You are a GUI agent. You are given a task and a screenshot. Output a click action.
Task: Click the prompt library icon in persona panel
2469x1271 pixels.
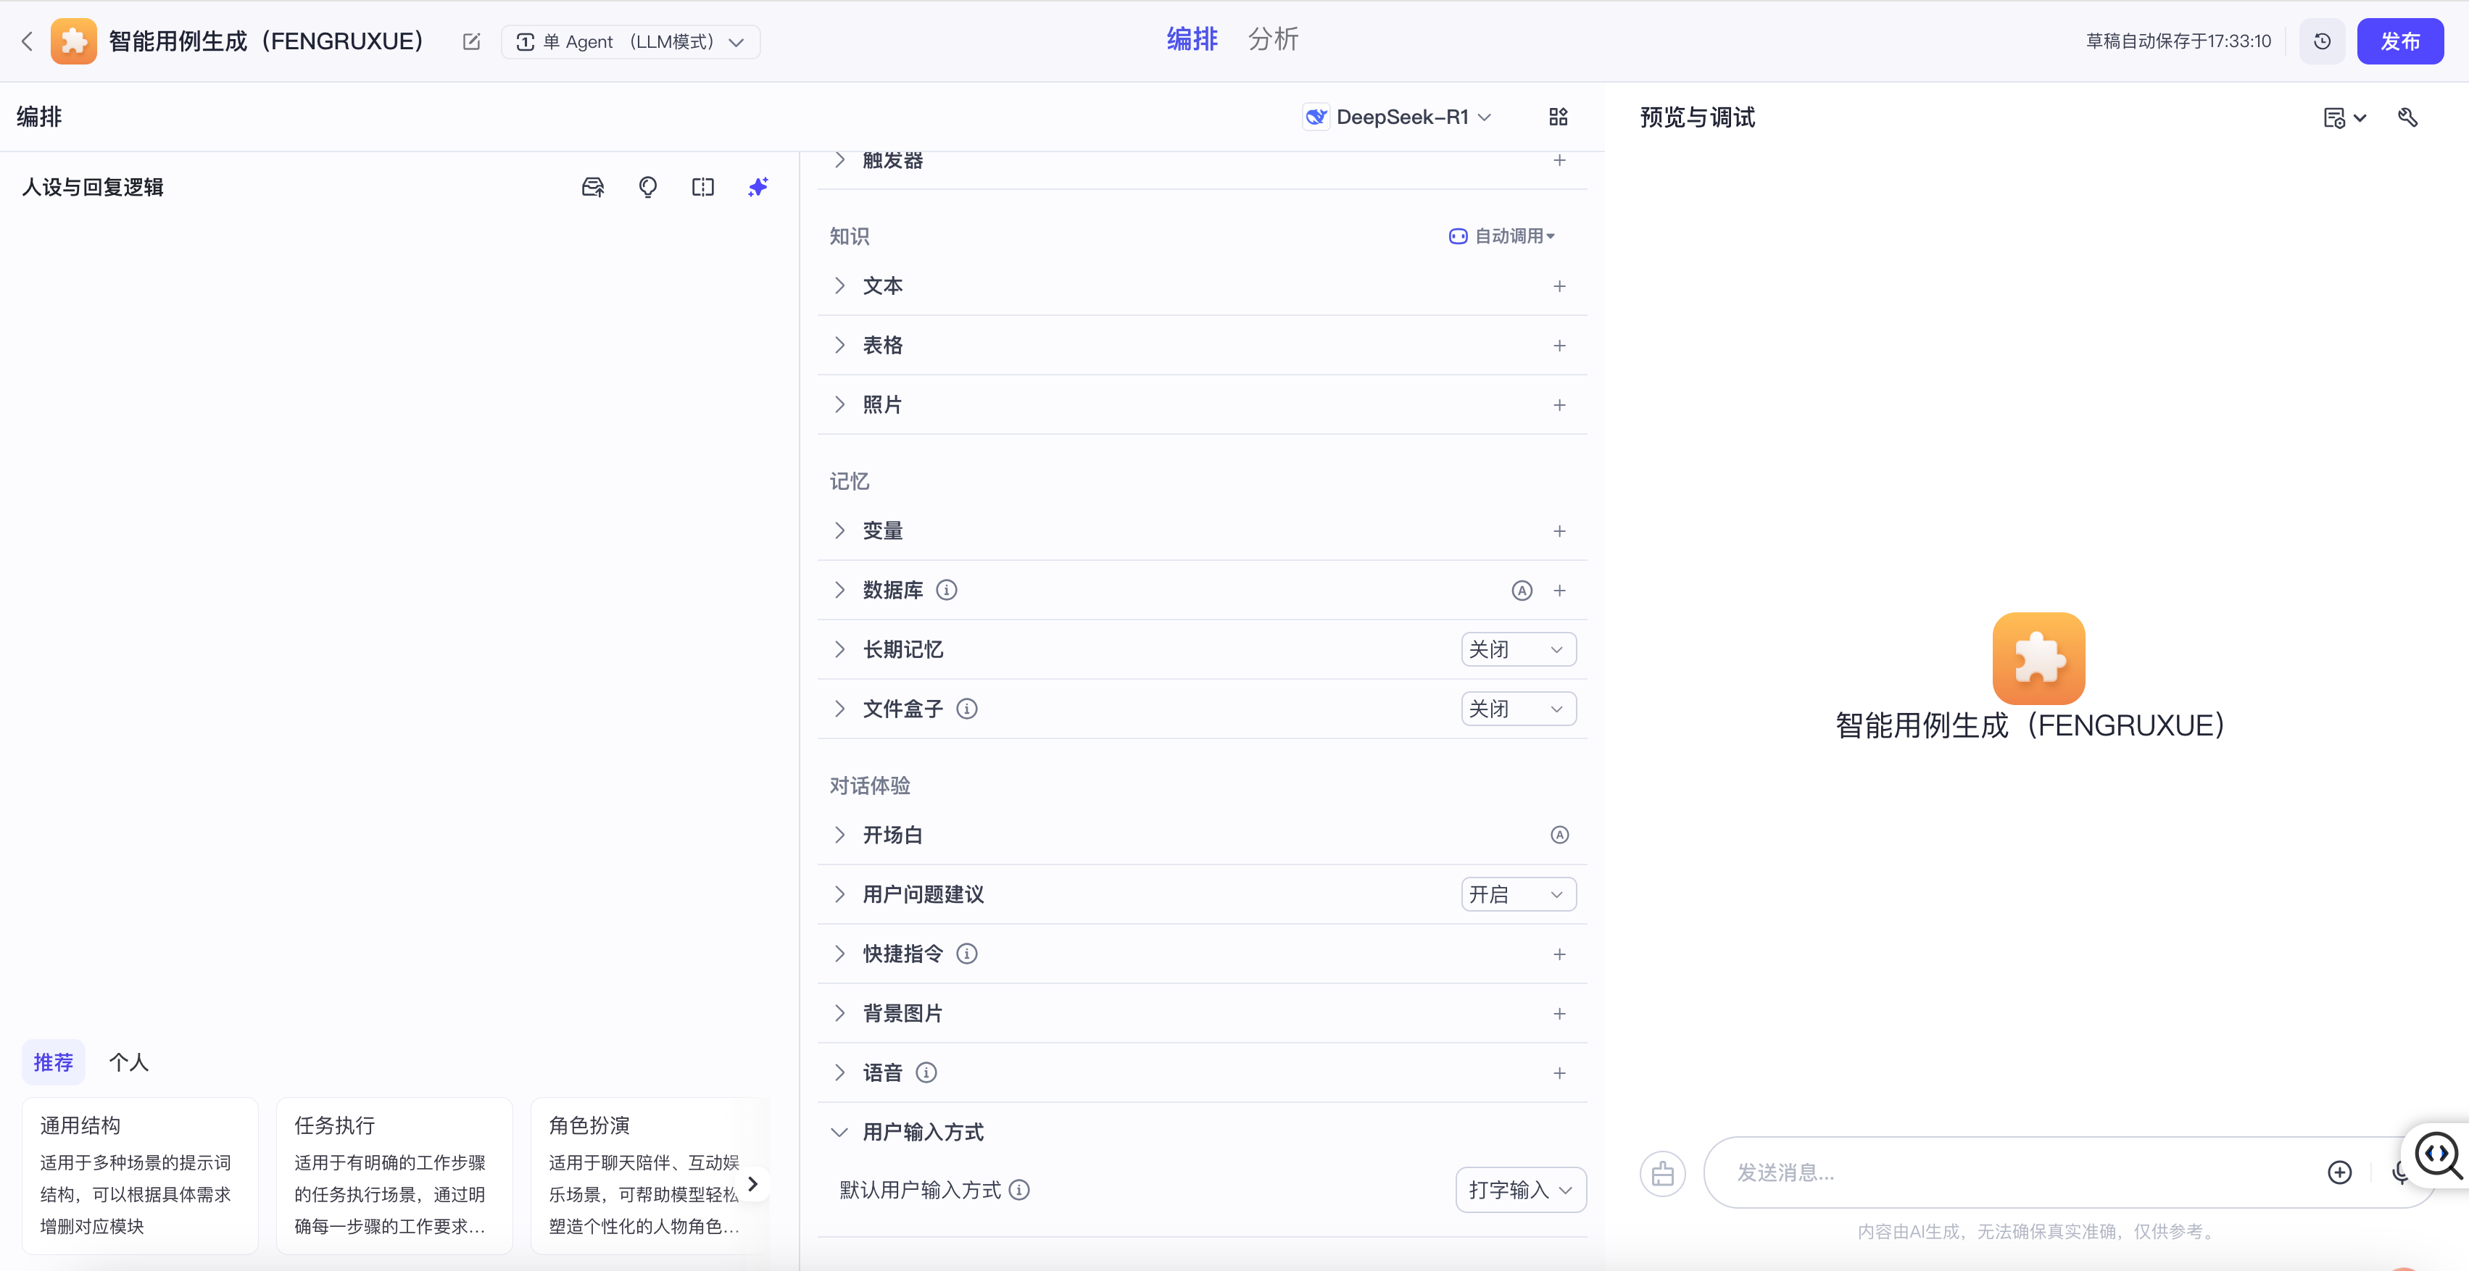tap(593, 187)
